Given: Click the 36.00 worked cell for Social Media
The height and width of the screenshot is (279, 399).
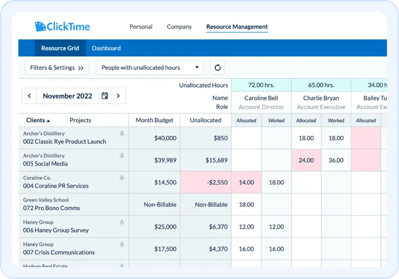Looking at the screenshot, I should (x=336, y=160).
